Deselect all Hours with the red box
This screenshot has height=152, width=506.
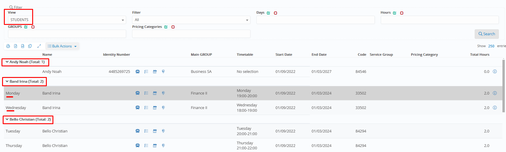tap(402, 13)
